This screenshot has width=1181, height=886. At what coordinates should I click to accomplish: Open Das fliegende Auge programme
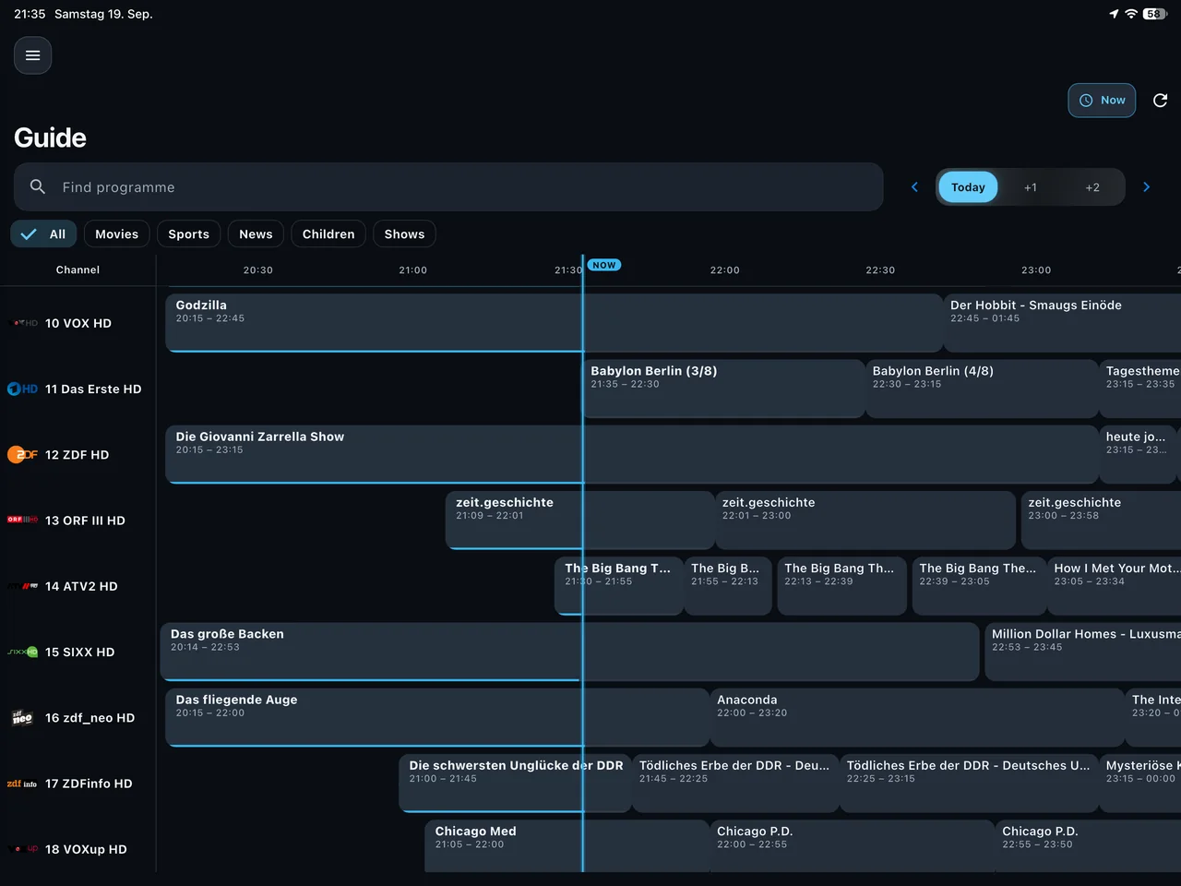click(x=438, y=717)
